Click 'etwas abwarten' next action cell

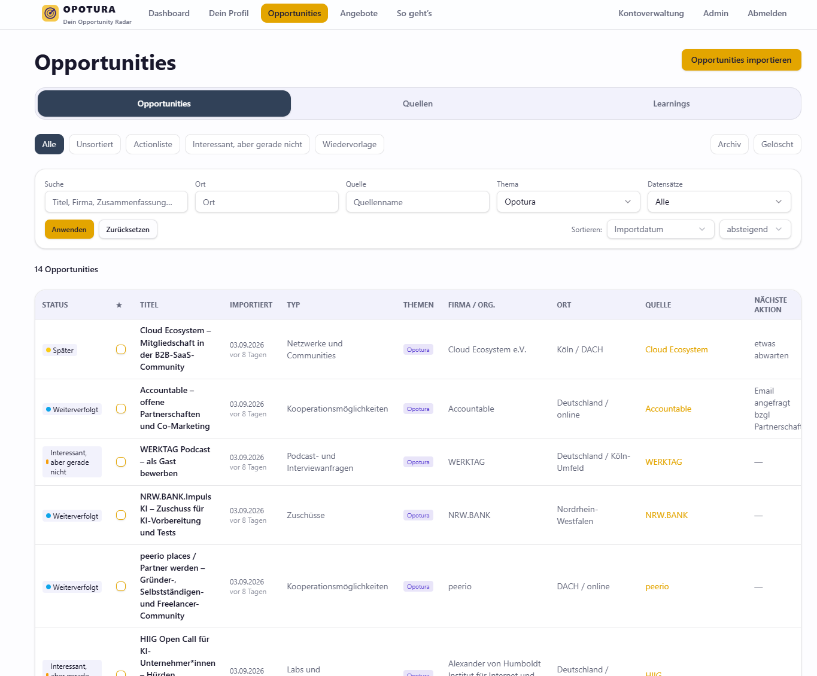pos(772,349)
